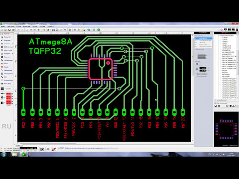Open File Explorer from the taskbar
The width and height of the screenshot is (239, 179).
tap(14, 154)
